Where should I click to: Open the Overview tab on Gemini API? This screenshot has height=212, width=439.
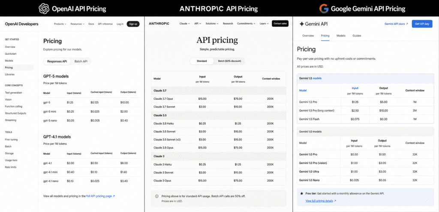[x=308, y=36]
